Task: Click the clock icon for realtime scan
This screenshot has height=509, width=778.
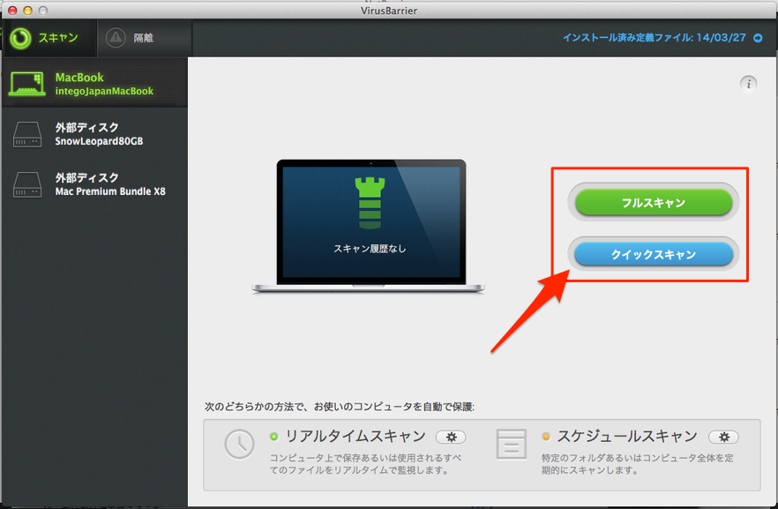Action: [x=239, y=444]
